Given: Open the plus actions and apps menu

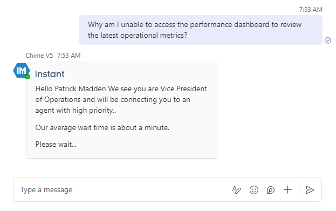Looking at the screenshot, I should [x=287, y=190].
